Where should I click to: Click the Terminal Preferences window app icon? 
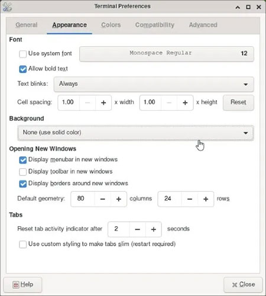click(8, 7)
